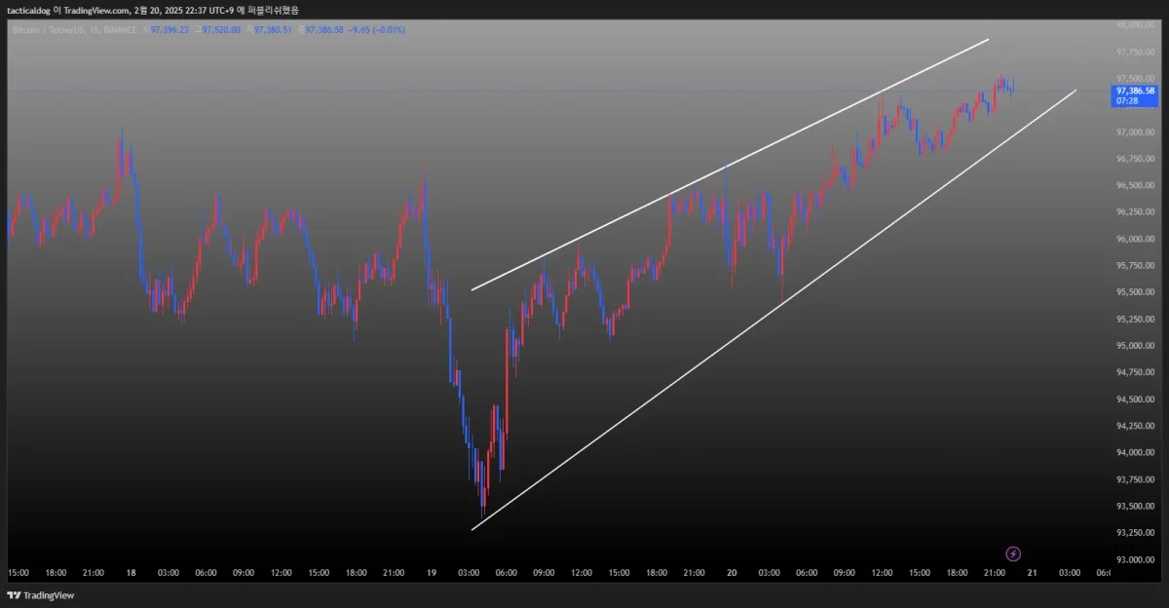Click the purple lightning event icon
1169x608 pixels.
tap(1012, 553)
